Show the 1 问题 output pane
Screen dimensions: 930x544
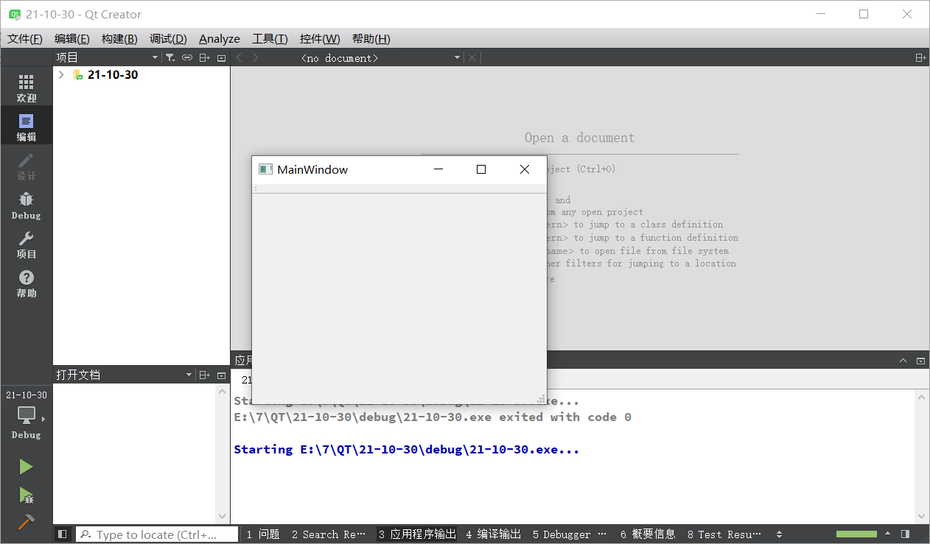coord(263,534)
